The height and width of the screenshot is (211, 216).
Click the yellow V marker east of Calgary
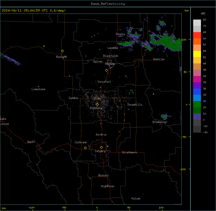click(x=107, y=146)
